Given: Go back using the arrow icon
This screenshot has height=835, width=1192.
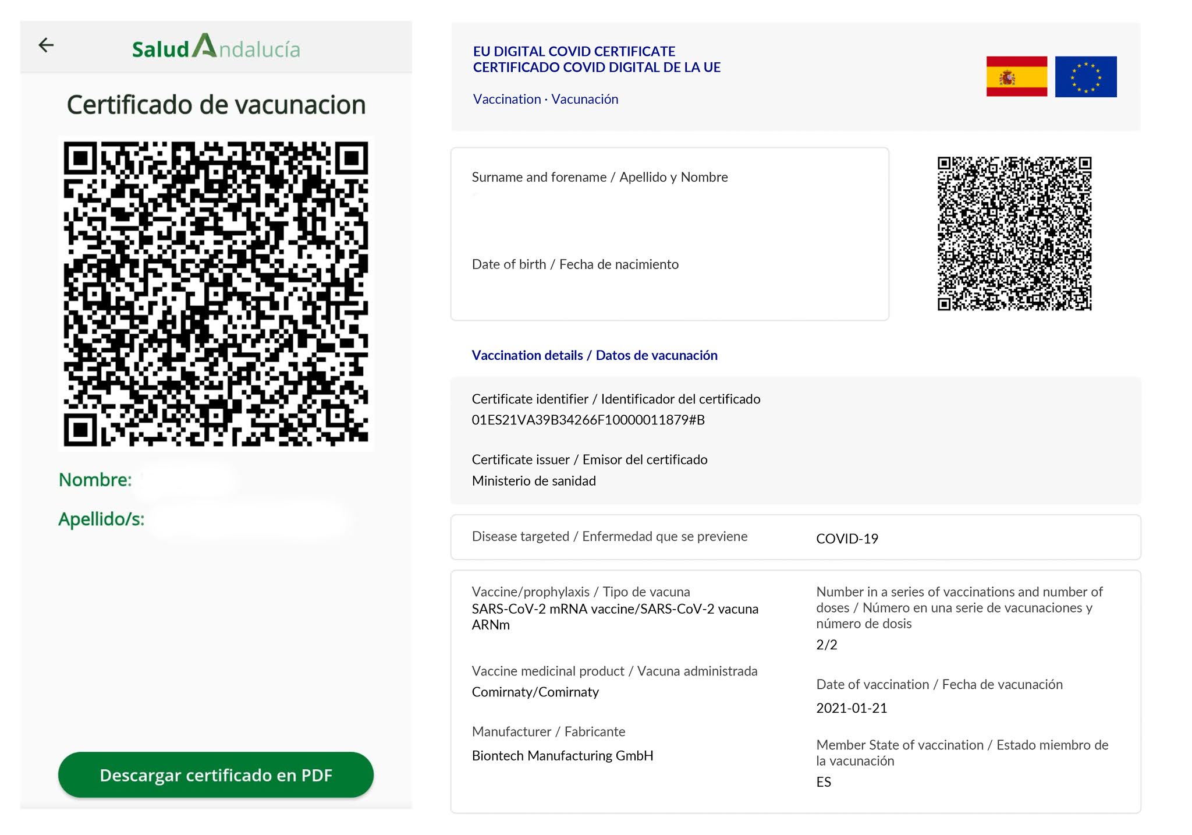Looking at the screenshot, I should click(x=46, y=45).
